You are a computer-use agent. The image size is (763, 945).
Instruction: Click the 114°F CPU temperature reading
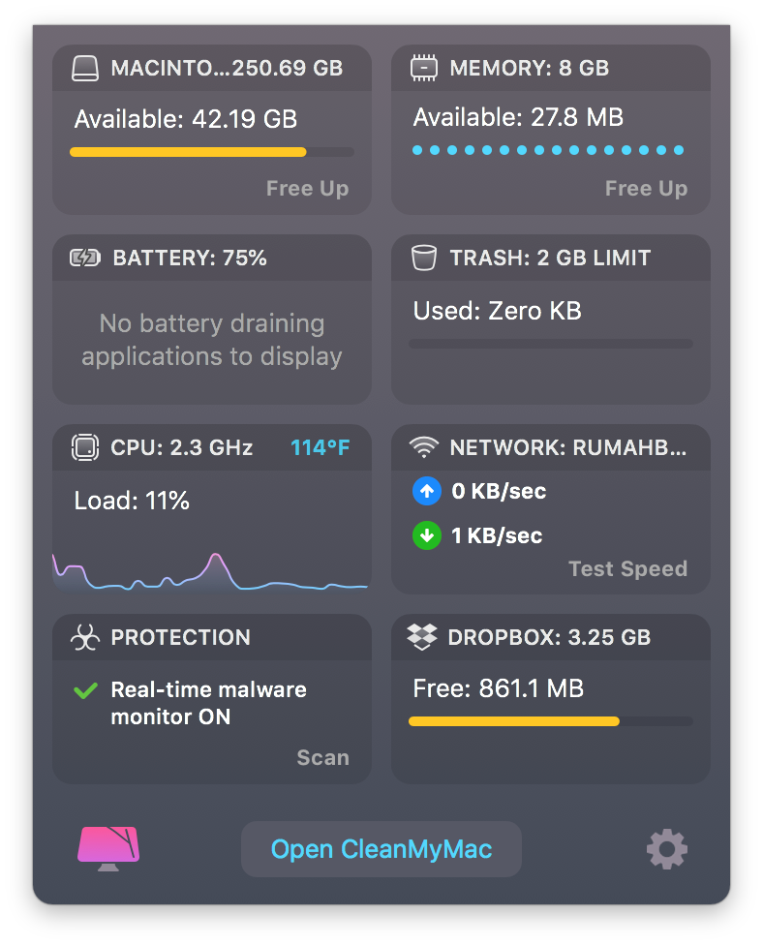pos(320,447)
